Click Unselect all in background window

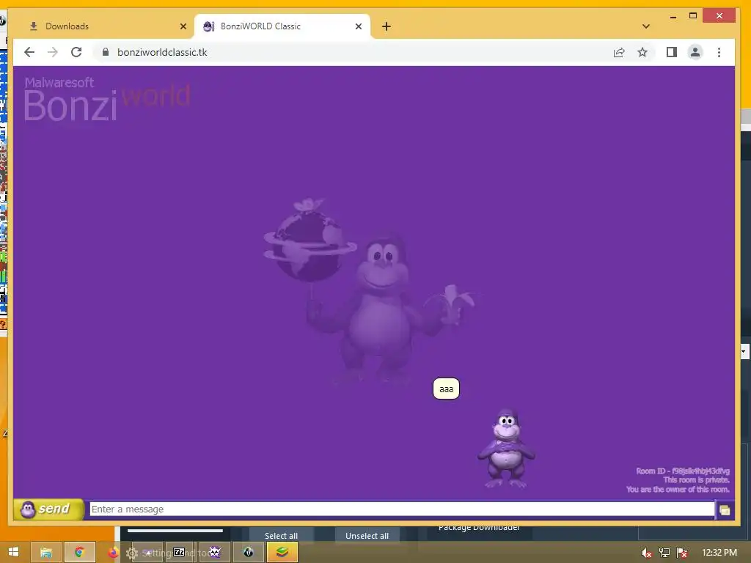coord(367,536)
